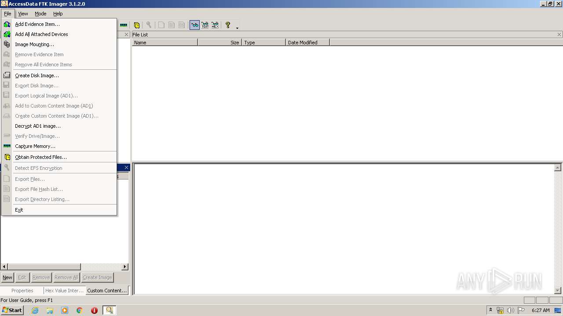Image resolution: width=563 pixels, height=316 pixels.
Task: Click the Remove All button
Action: [x=66, y=277]
